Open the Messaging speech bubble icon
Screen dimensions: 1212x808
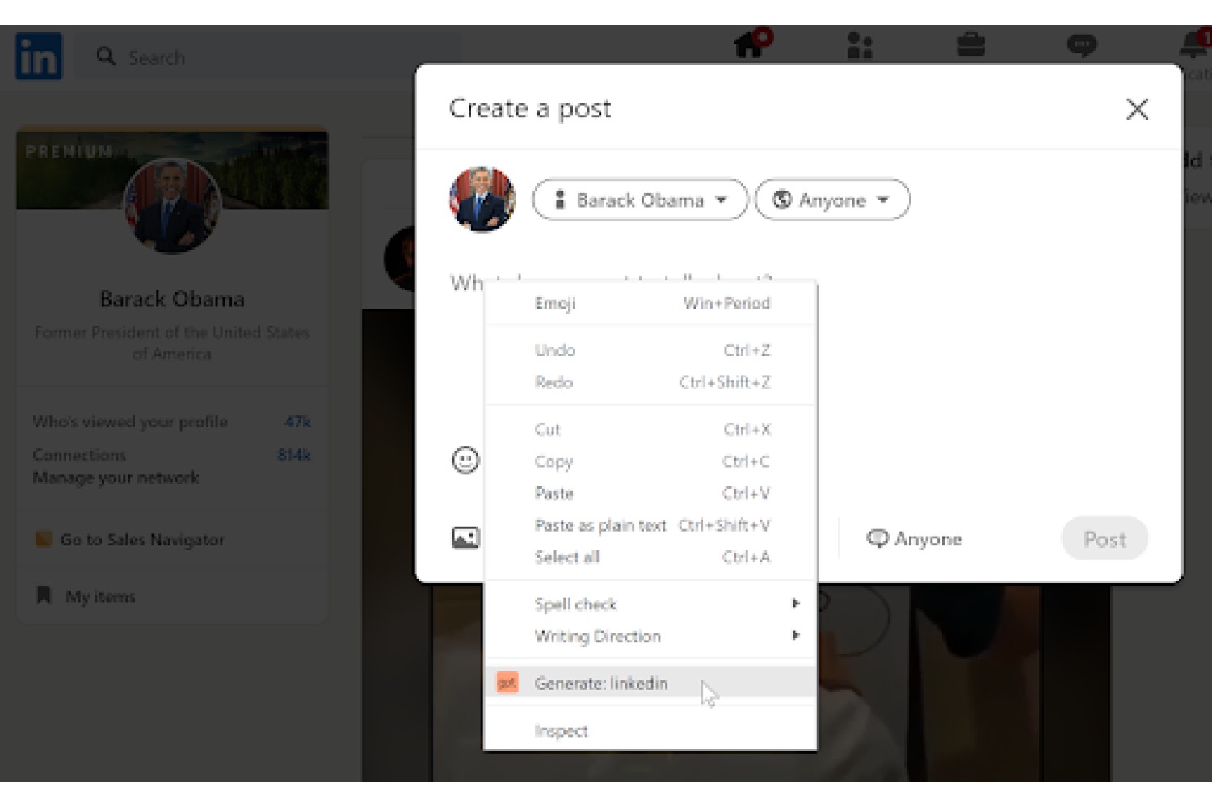click(x=1081, y=45)
